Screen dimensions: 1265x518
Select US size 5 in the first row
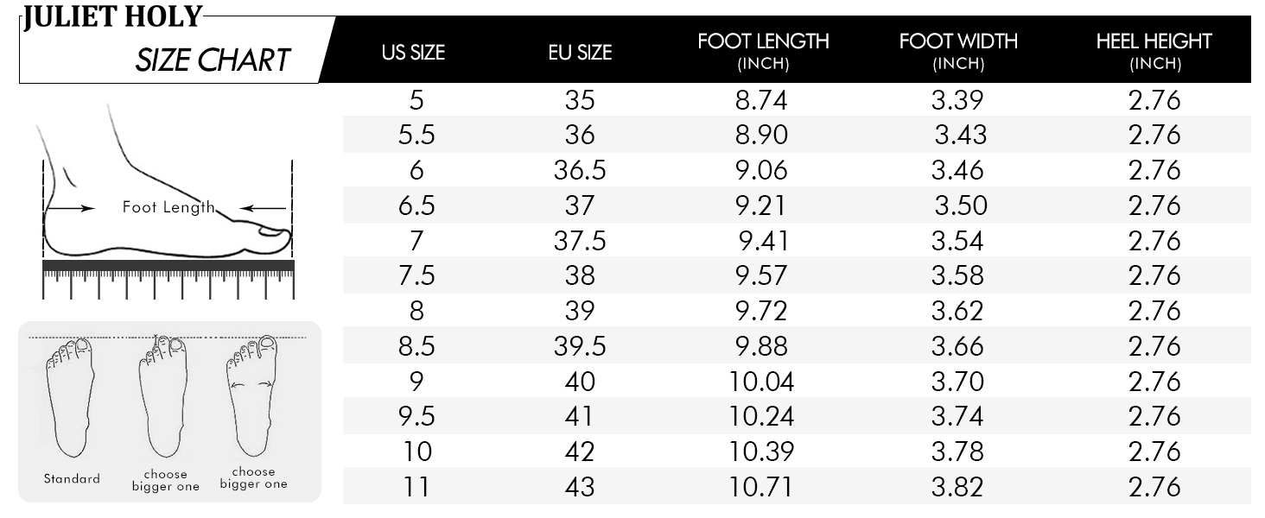tap(416, 100)
